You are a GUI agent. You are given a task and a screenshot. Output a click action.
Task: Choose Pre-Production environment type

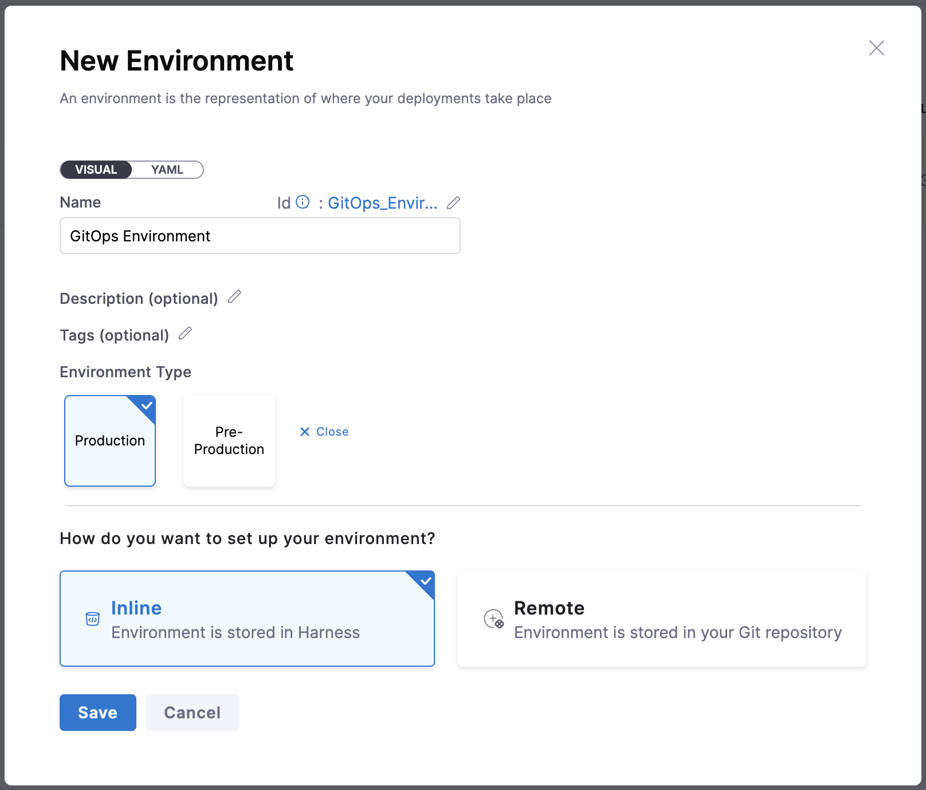tap(229, 440)
